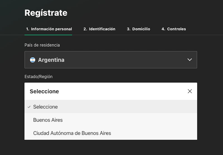The width and height of the screenshot is (223, 155).
Task: Click the green underline below Información personal
Action: [x=48, y=35]
